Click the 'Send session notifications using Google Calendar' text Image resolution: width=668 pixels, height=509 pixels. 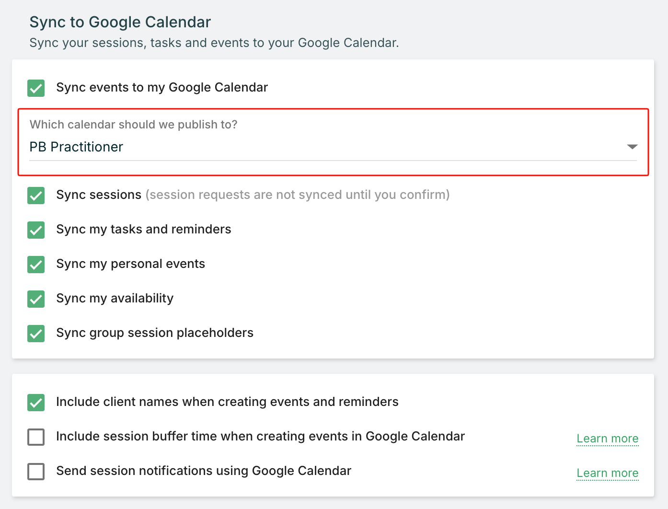(204, 471)
